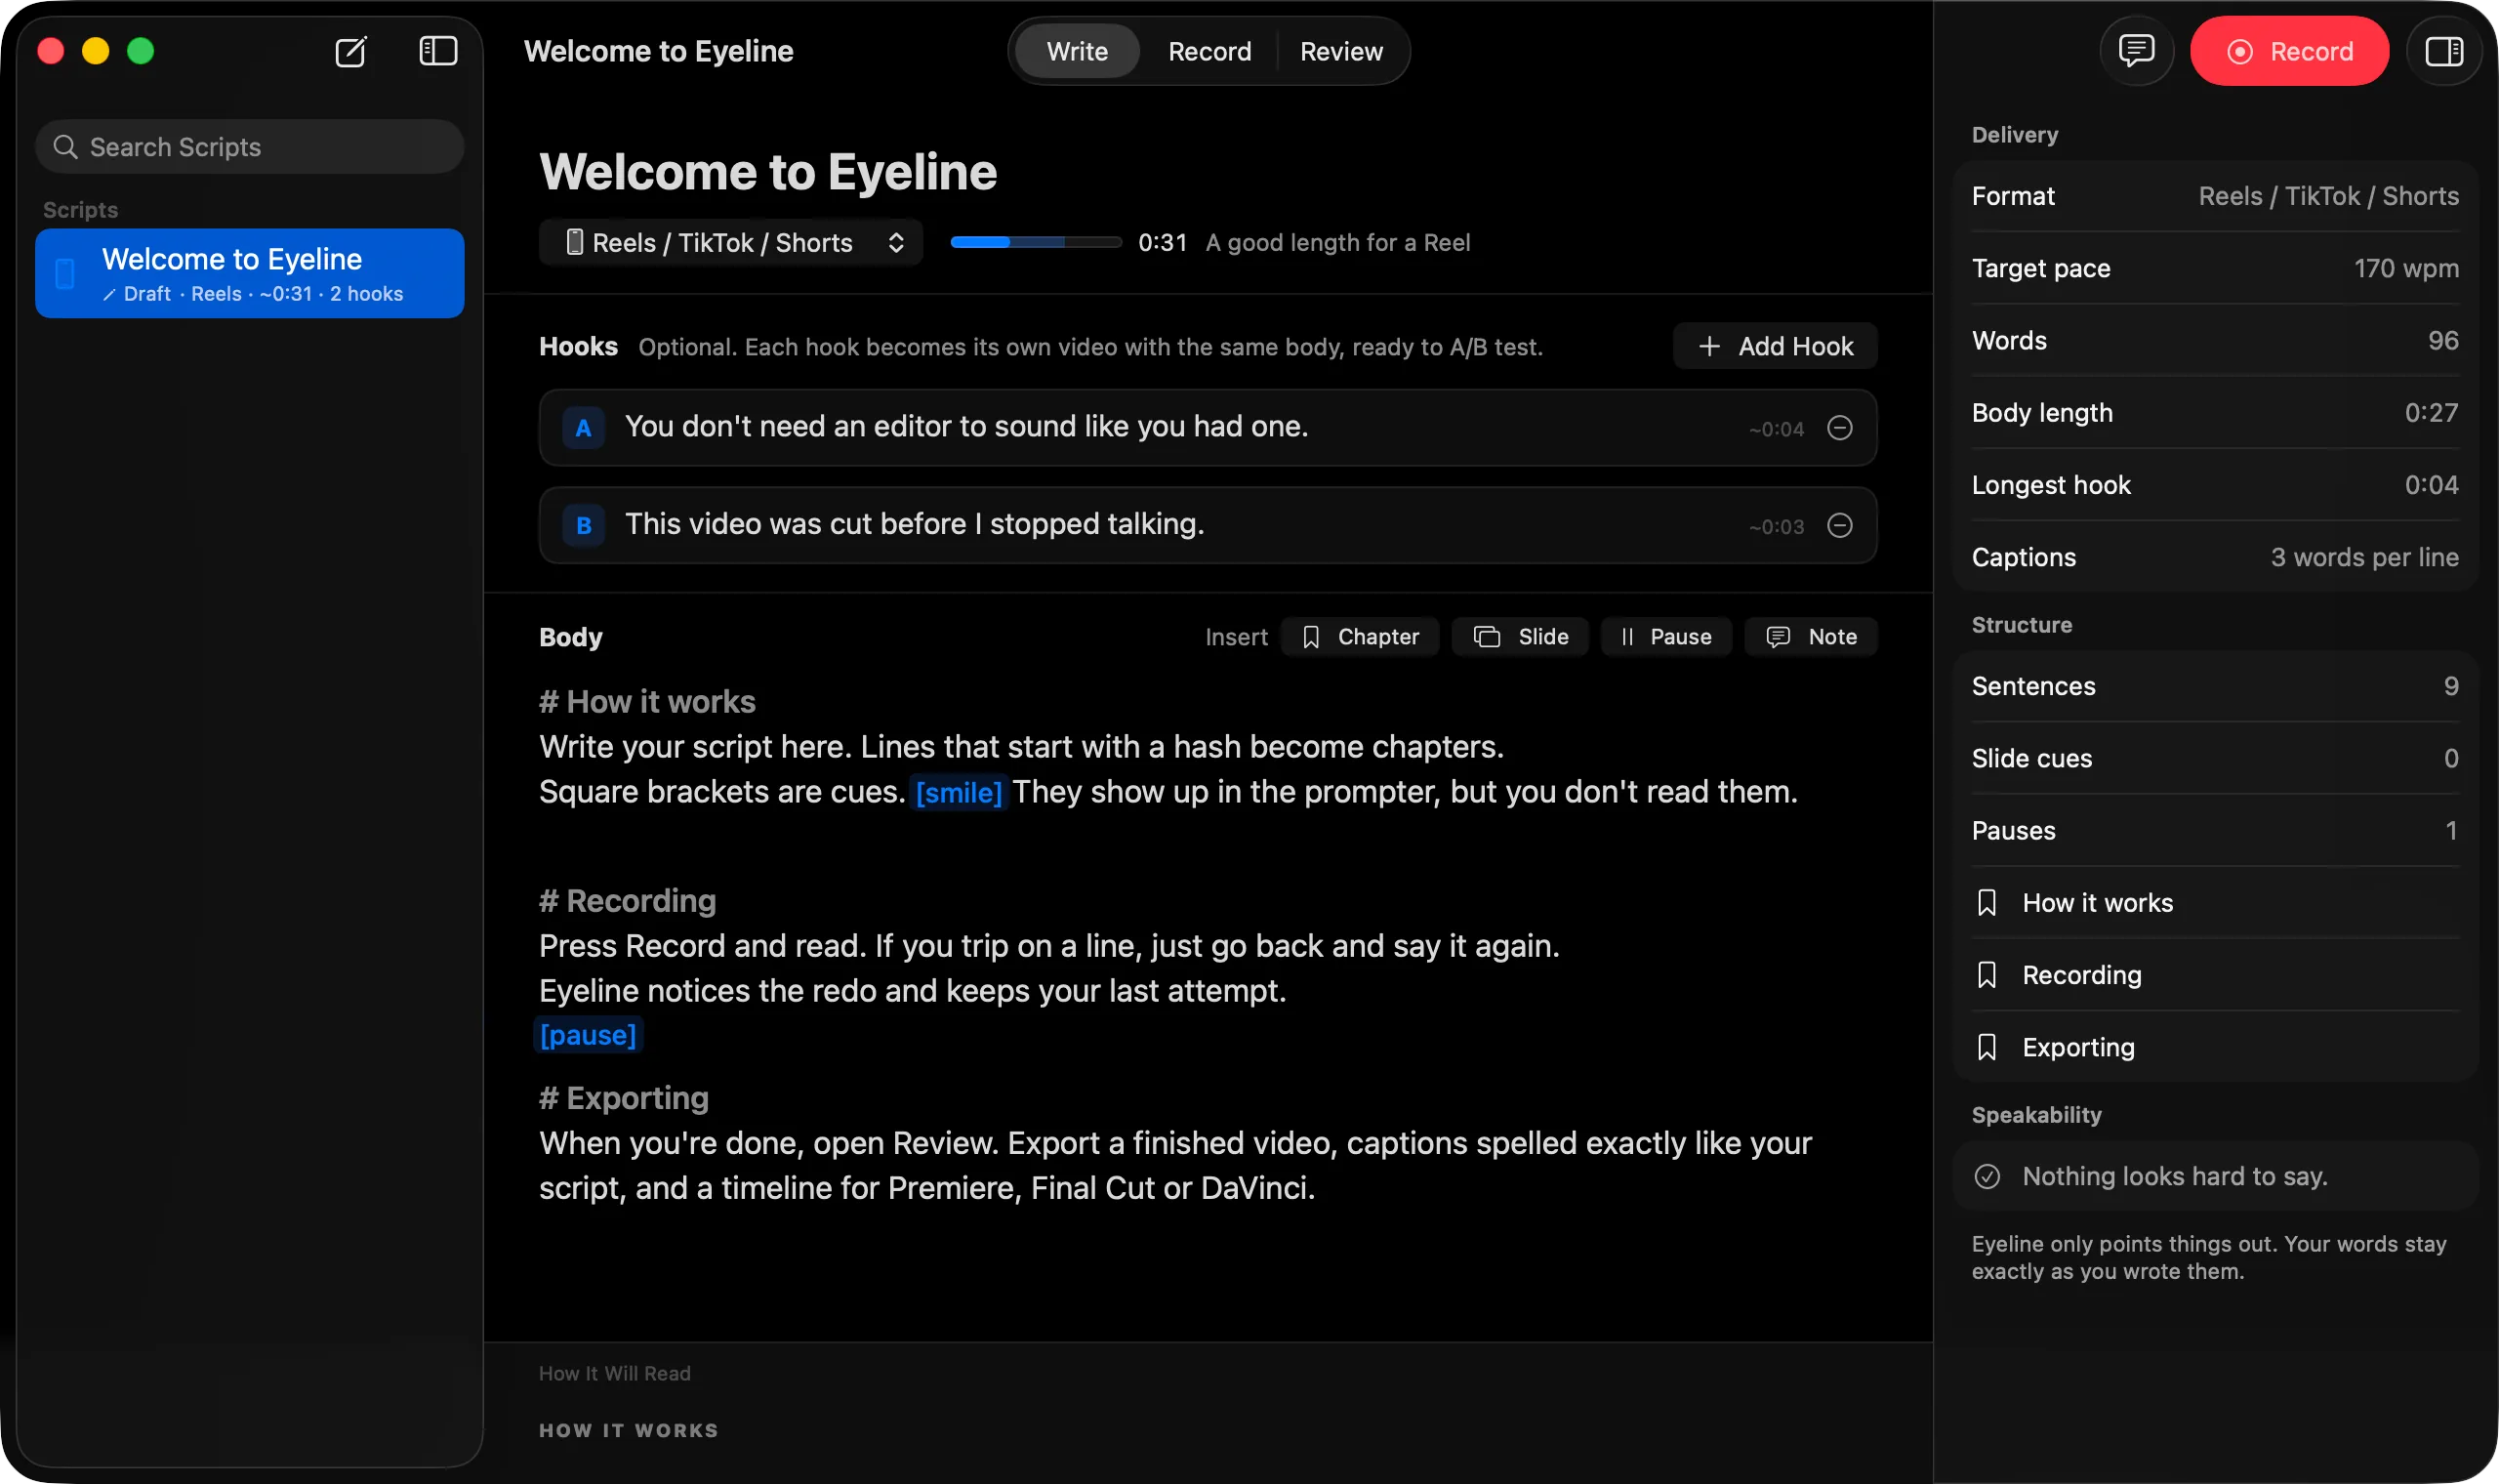Viewport: 2499px width, 1484px height.
Task: Click the magnifier icon in Search Scripts
Action: (x=65, y=147)
